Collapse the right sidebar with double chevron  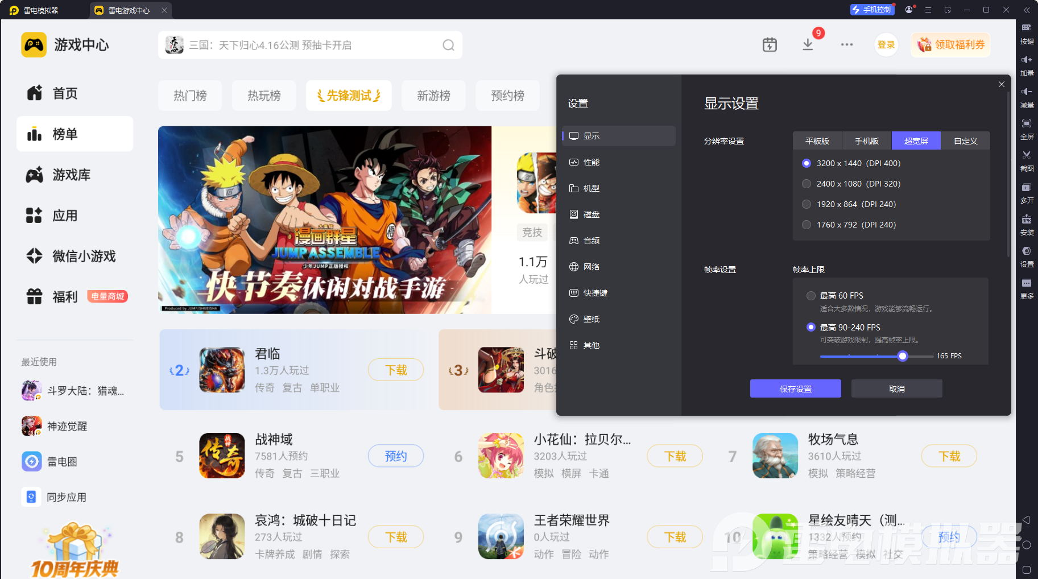(x=1027, y=10)
